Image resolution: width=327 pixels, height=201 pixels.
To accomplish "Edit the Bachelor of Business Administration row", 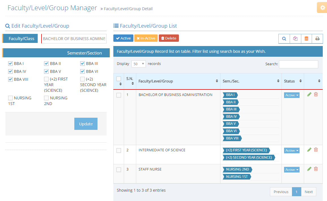I will tap(309, 94).
